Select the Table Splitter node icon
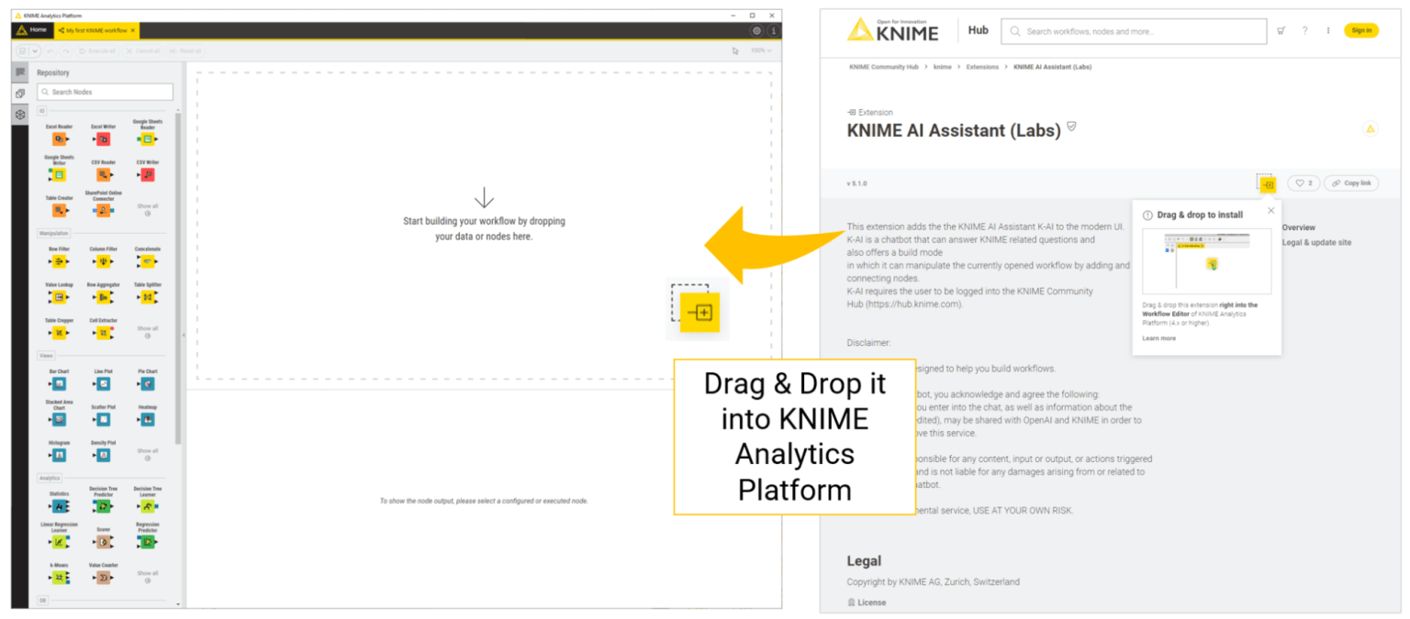This screenshot has height=619, width=1410. (147, 297)
